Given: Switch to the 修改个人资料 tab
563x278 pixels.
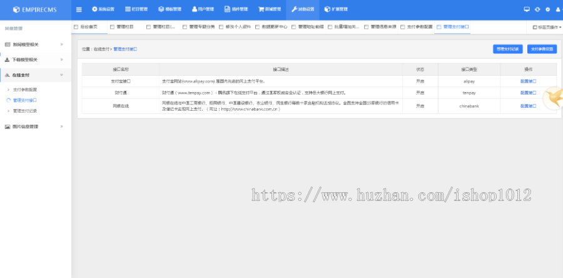Looking at the screenshot, I should tap(235, 26).
